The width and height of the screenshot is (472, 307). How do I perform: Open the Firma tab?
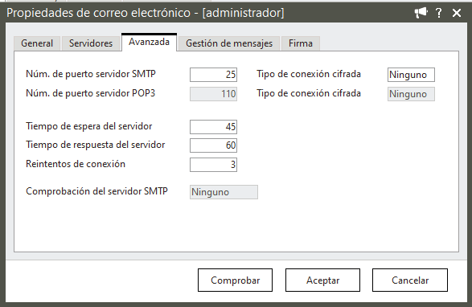[301, 43]
